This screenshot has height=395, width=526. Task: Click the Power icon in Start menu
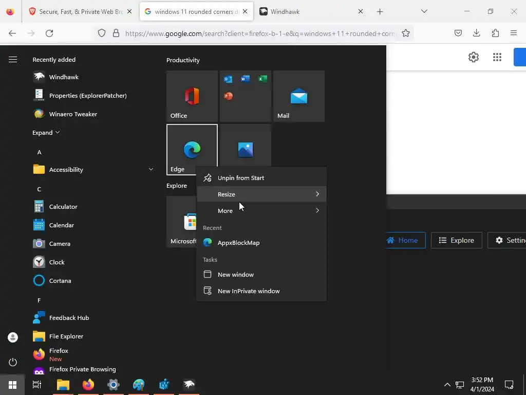click(13, 362)
